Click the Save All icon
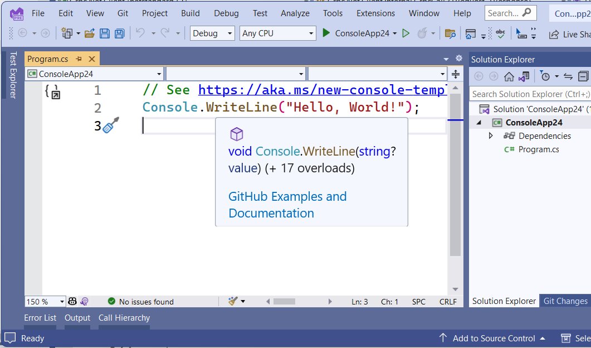The image size is (591, 348). tap(120, 33)
